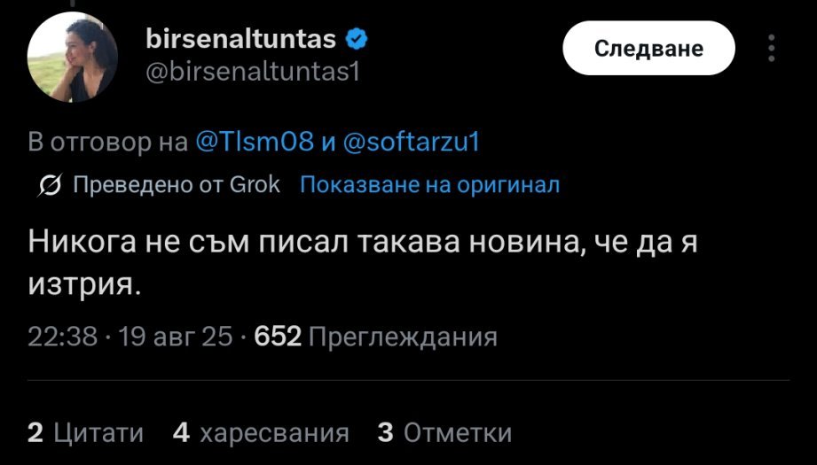
Task: Open the three-dot more options menu
Action: pyautogui.click(x=772, y=50)
